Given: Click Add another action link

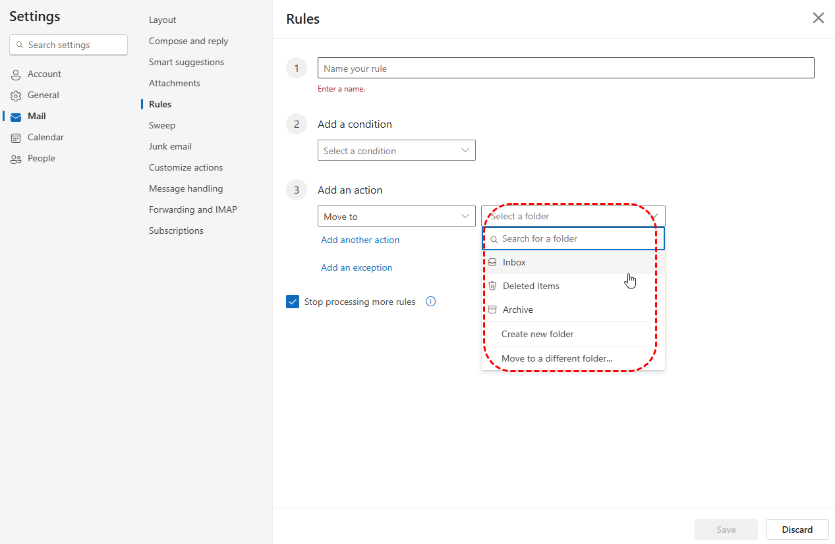Looking at the screenshot, I should [x=360, y=240].
